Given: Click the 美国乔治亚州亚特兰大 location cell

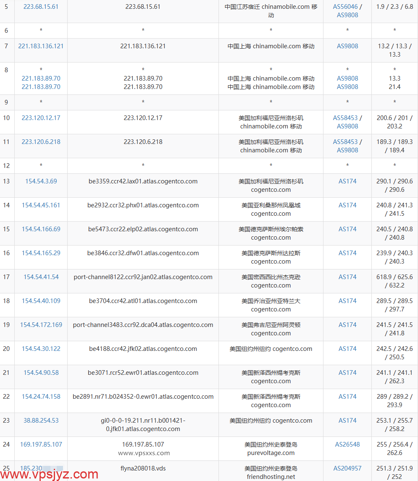Looking at the screenshot, I should tap(271, 305).
